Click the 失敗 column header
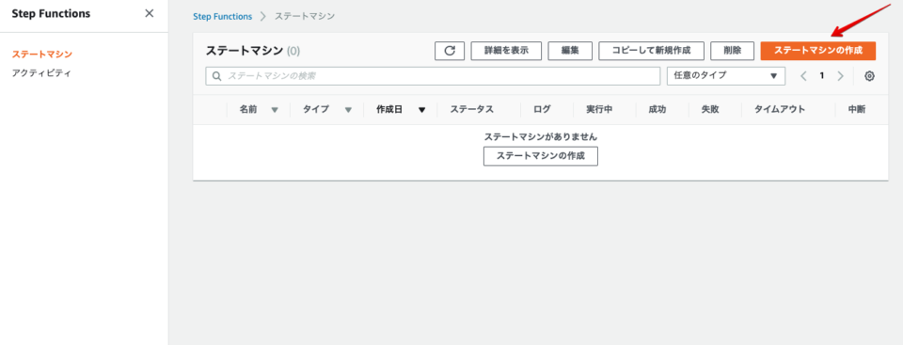 710,110
